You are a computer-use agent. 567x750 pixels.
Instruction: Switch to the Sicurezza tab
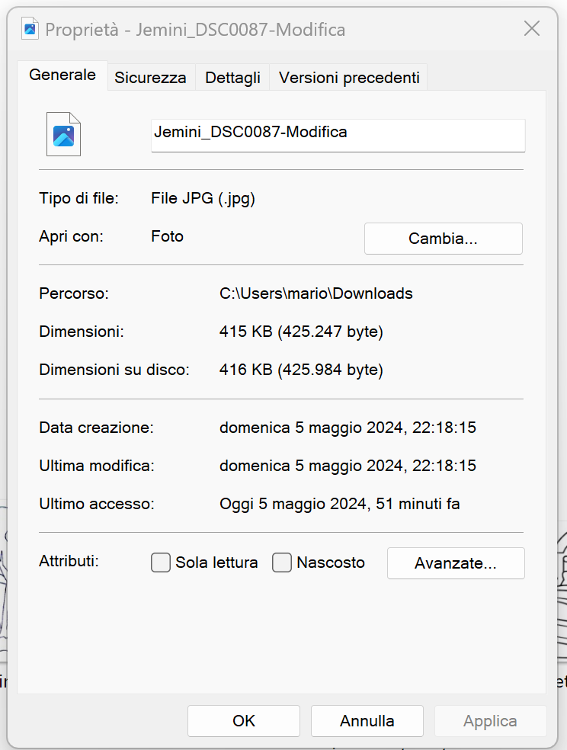pyautogui.click(x=150, y=78)
